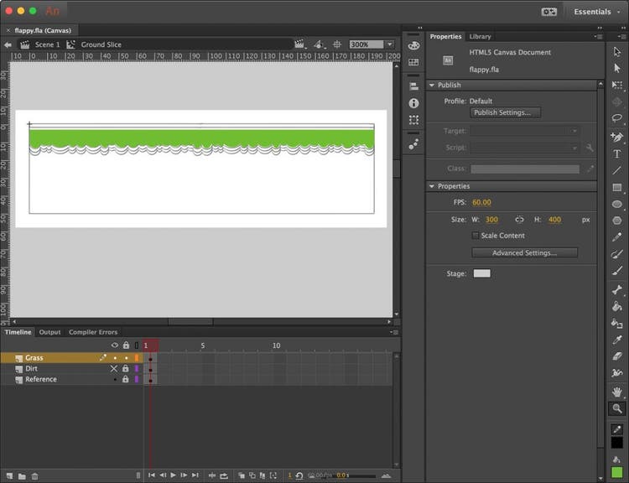Select the Text tool
629x483 pixels.
(x=617, y=153)
